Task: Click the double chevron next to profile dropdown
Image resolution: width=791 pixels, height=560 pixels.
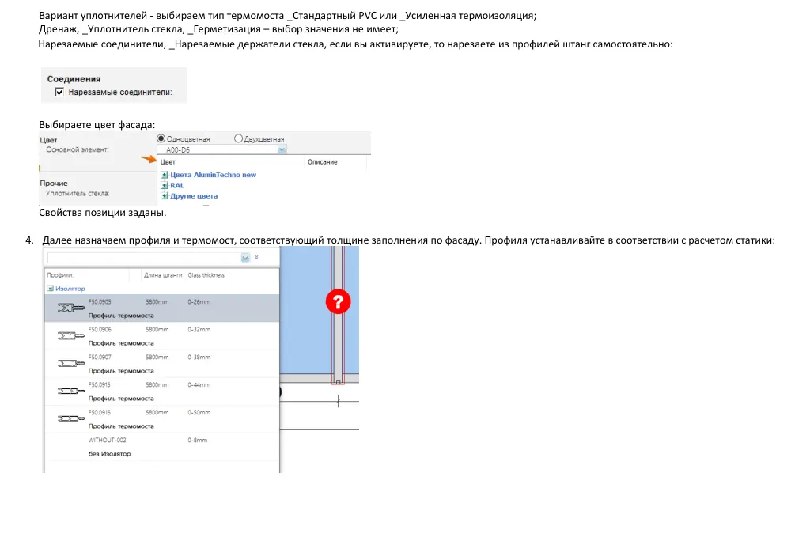Action: coord(257,257)
